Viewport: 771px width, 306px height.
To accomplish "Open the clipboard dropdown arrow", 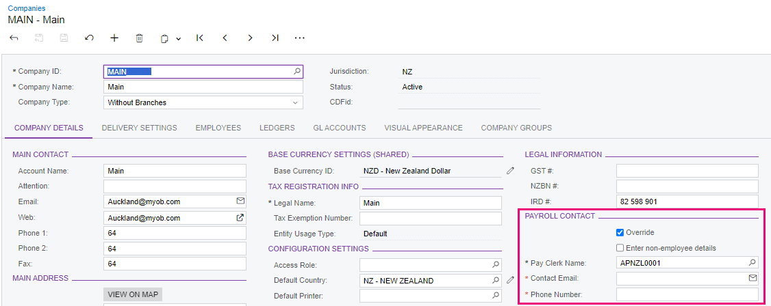I will pos(178,39).
